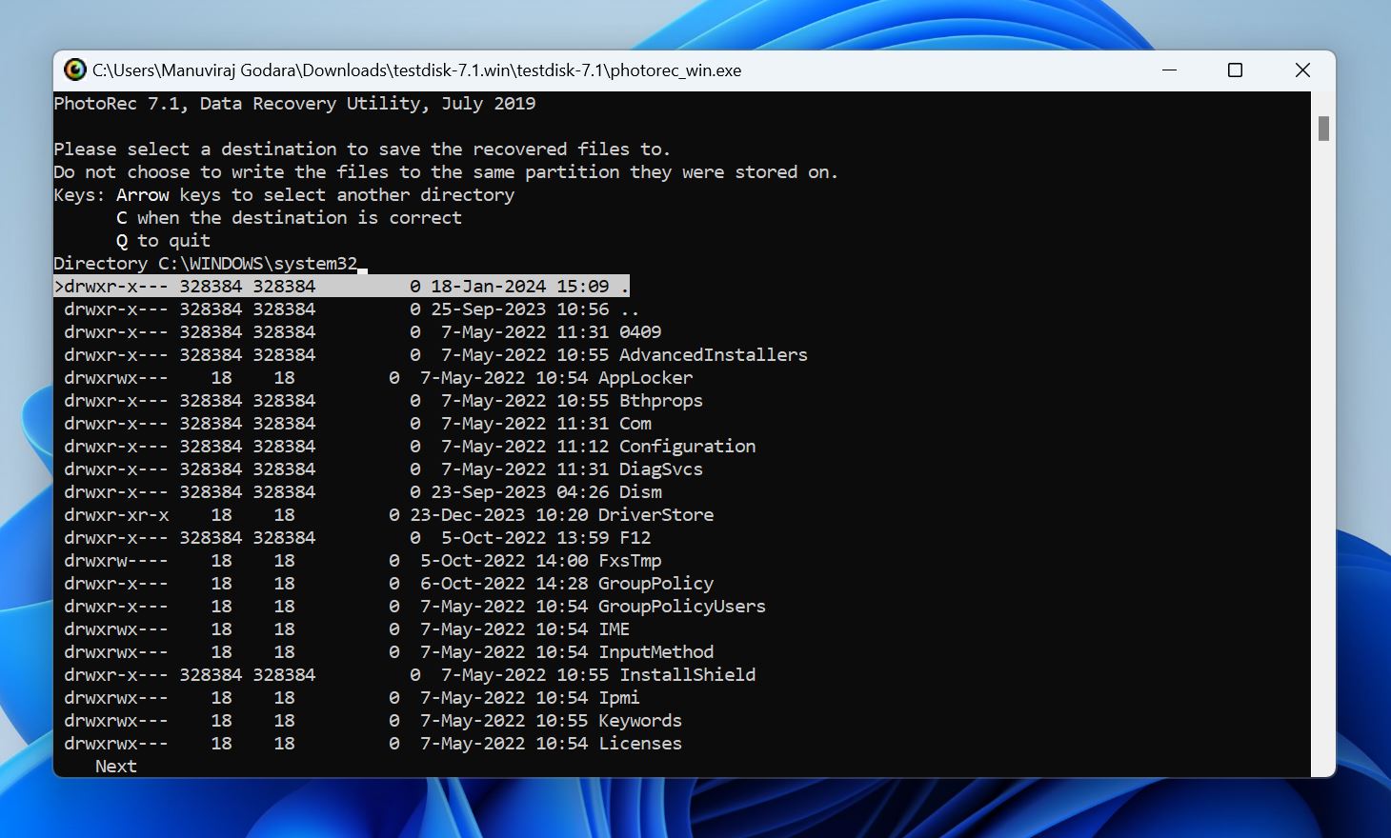1391x838 pixels.
Task: Close the photorec_win.exe window
Action: point(1302,70)
